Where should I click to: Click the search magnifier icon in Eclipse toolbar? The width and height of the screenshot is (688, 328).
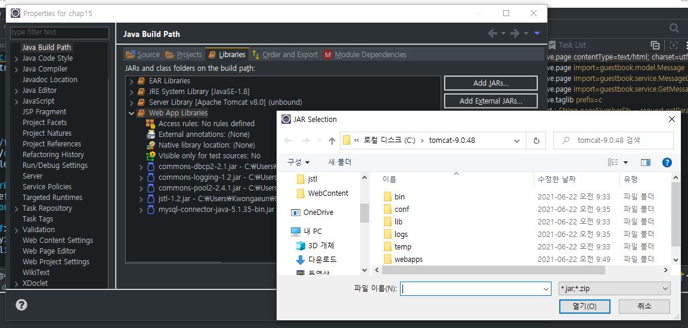point(674,28)
